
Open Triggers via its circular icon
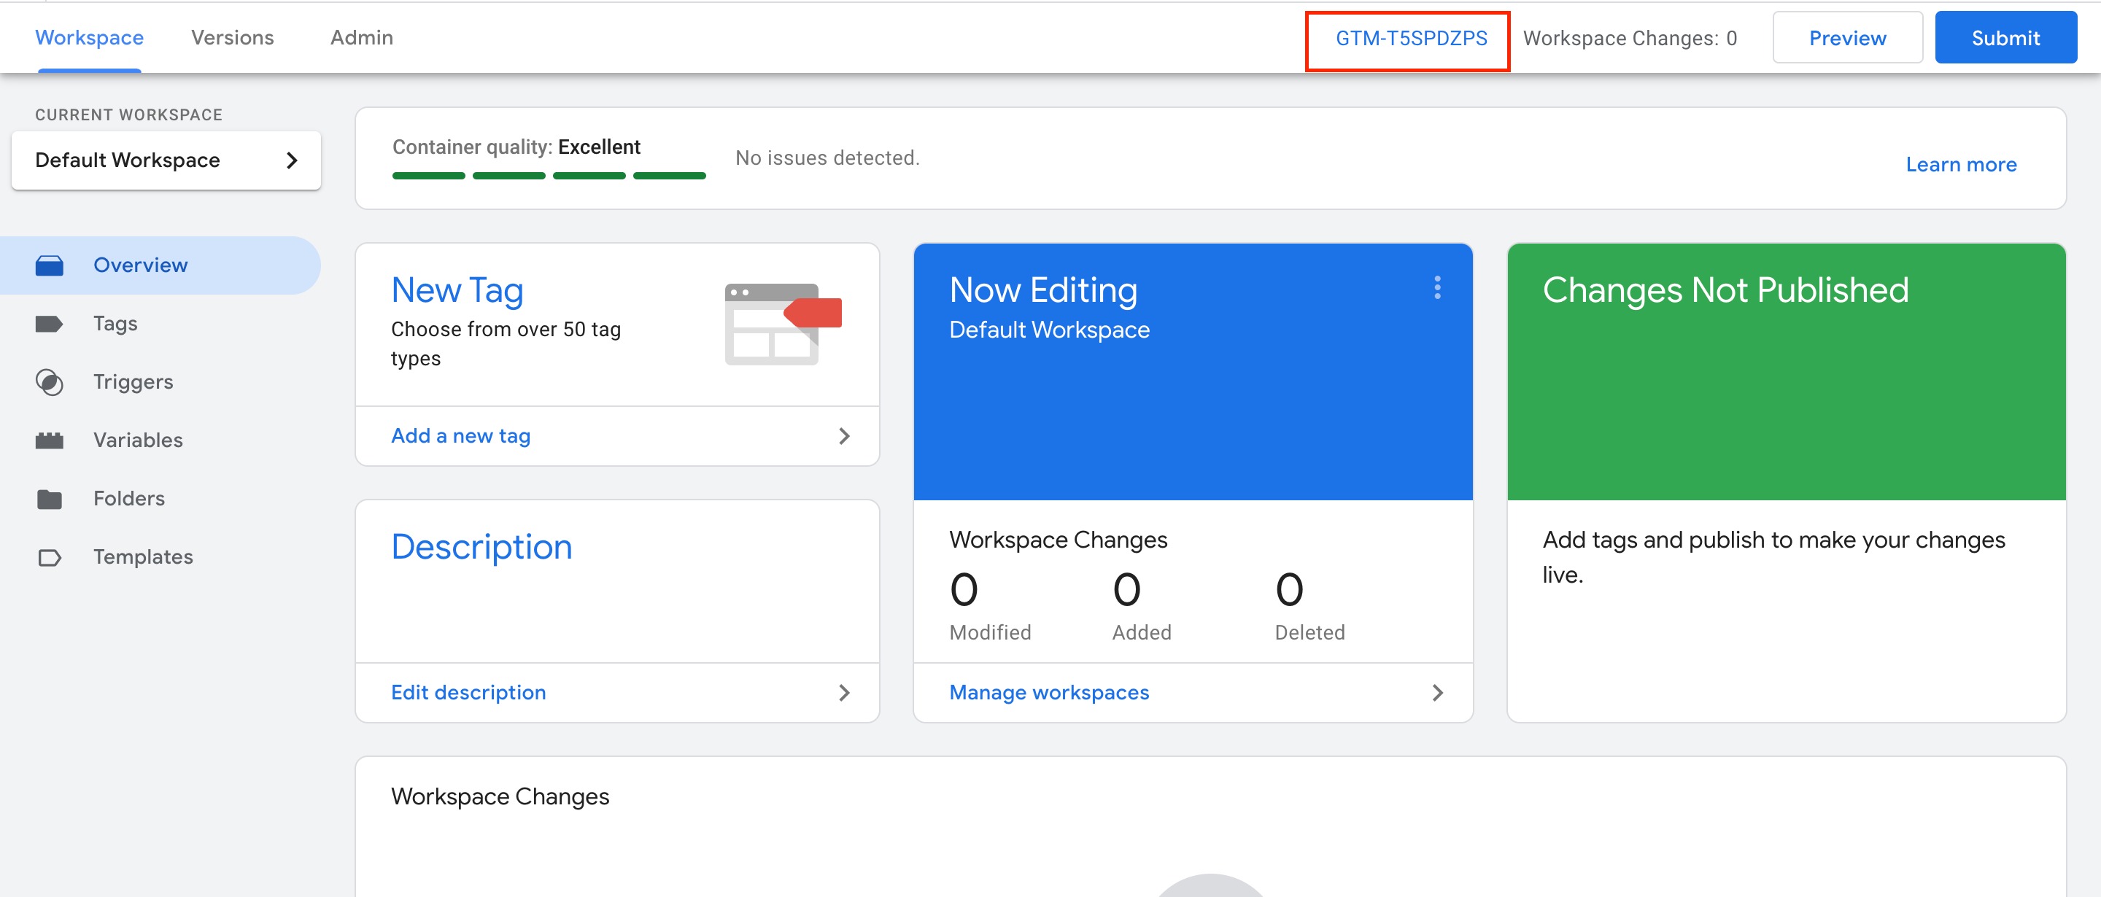(x=49, y=382)
